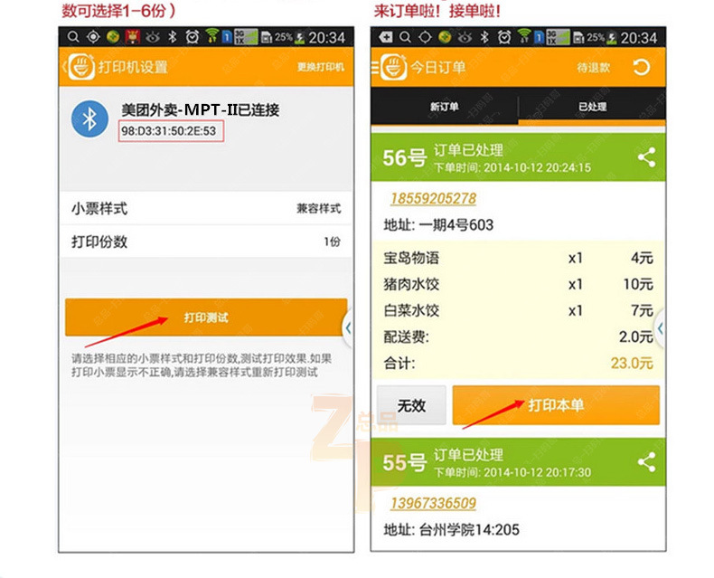Select item row 白菜水饺
This screenshot has height=578, width=714.
(518, 310)
